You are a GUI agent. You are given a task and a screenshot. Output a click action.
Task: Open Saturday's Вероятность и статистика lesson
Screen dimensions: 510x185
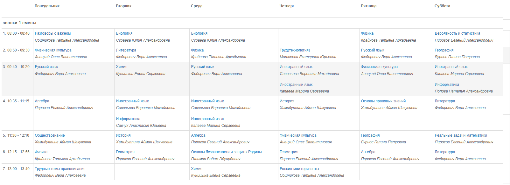pos(458,33)
